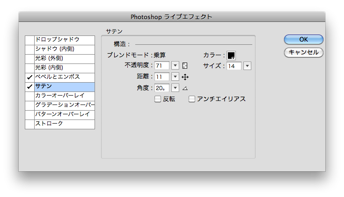This screenshot has height=197, width=344.
Task: Expand the 角度 value dropdown arrow
Action: [x=176, y=88]
